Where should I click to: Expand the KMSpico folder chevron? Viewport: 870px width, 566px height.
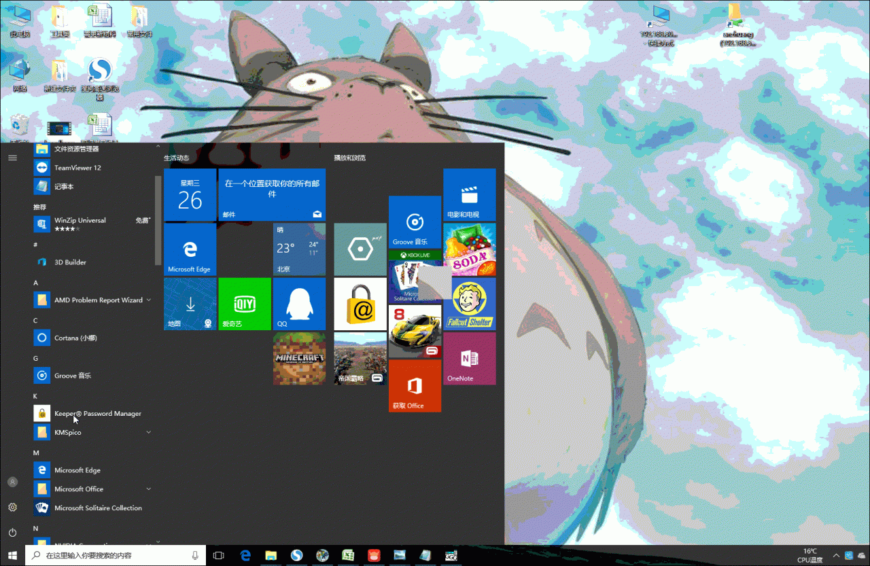[149, 432]
